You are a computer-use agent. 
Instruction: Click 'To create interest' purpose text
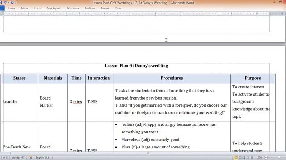248,87
